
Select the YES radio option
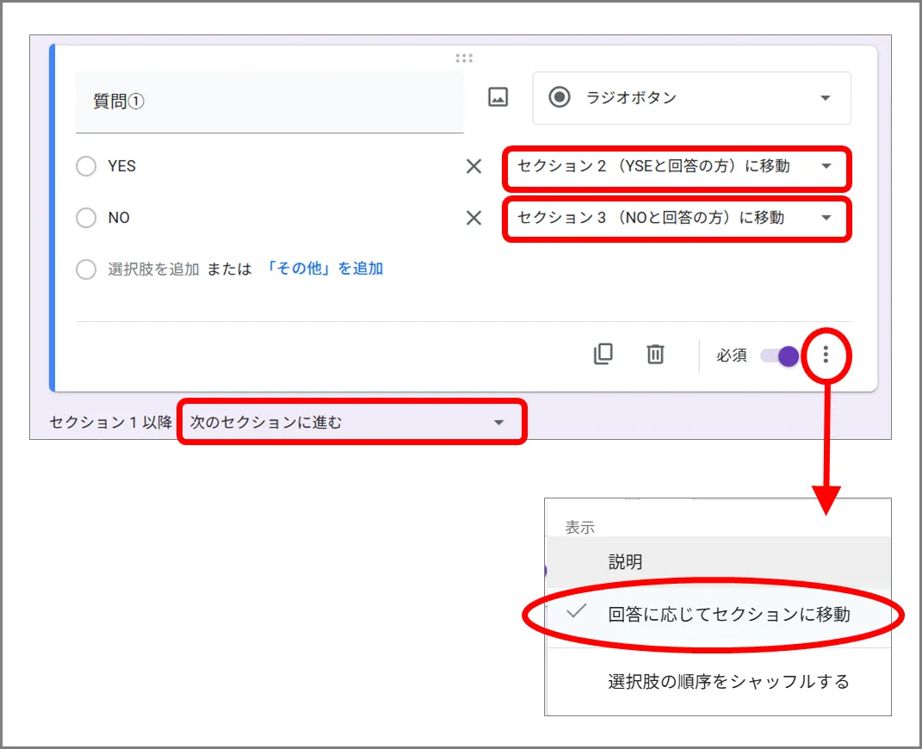point(86,167)
